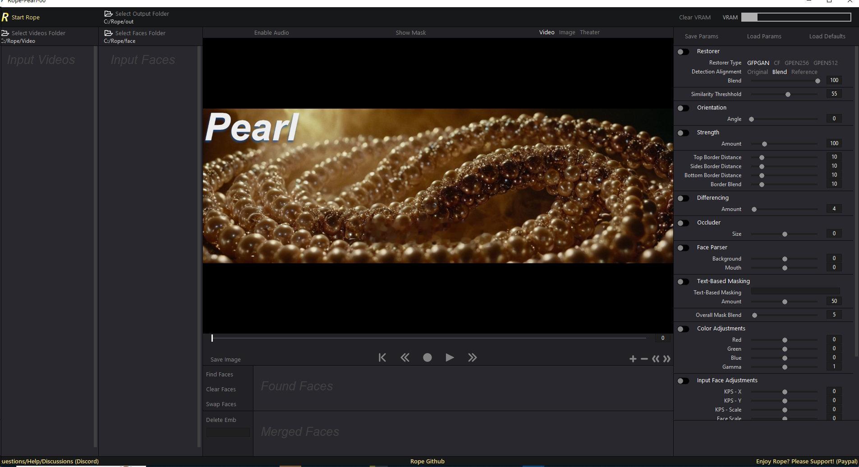This screenshot has height=467, width=859.
Task: Click Clear Faces button
Action: click(x=221, y=389)
